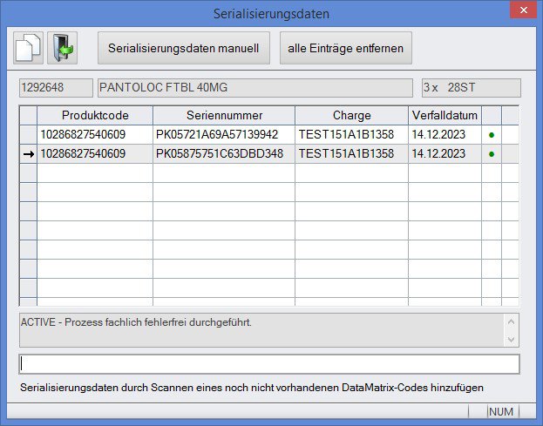Viewport: 543px width, 426px height.
Task: Click the Charge column header
Action: (x=351, y=115)
